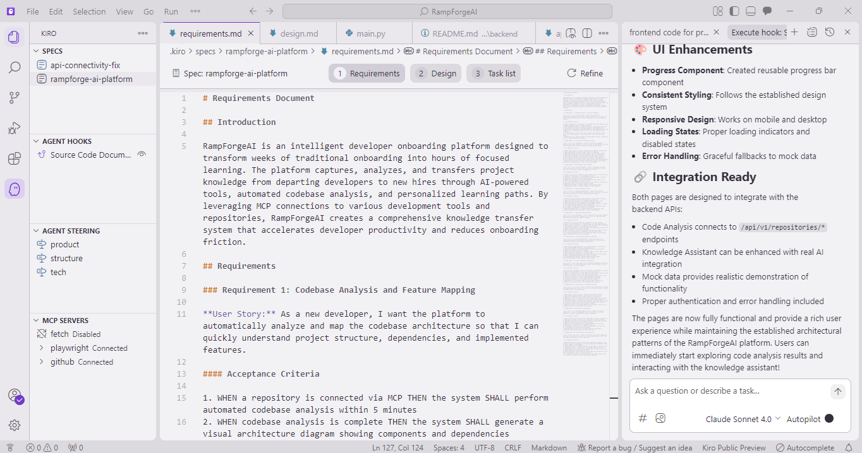The image size is (862, 453).
Task: Show the chat history
Action: [x=830, y=32]
